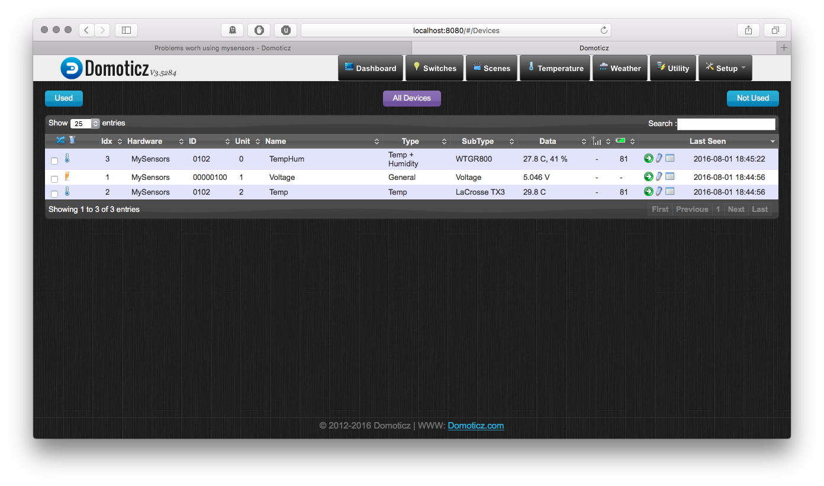Sort the table by the Data column
The image size is (824, 486).
tap(553, 141)
